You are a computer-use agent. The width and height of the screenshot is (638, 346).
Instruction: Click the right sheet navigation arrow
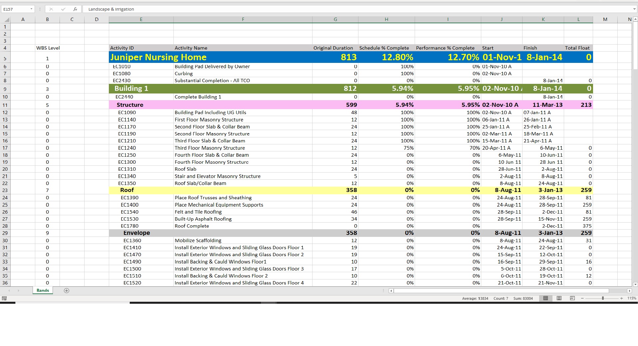click(x=19, y=290)
